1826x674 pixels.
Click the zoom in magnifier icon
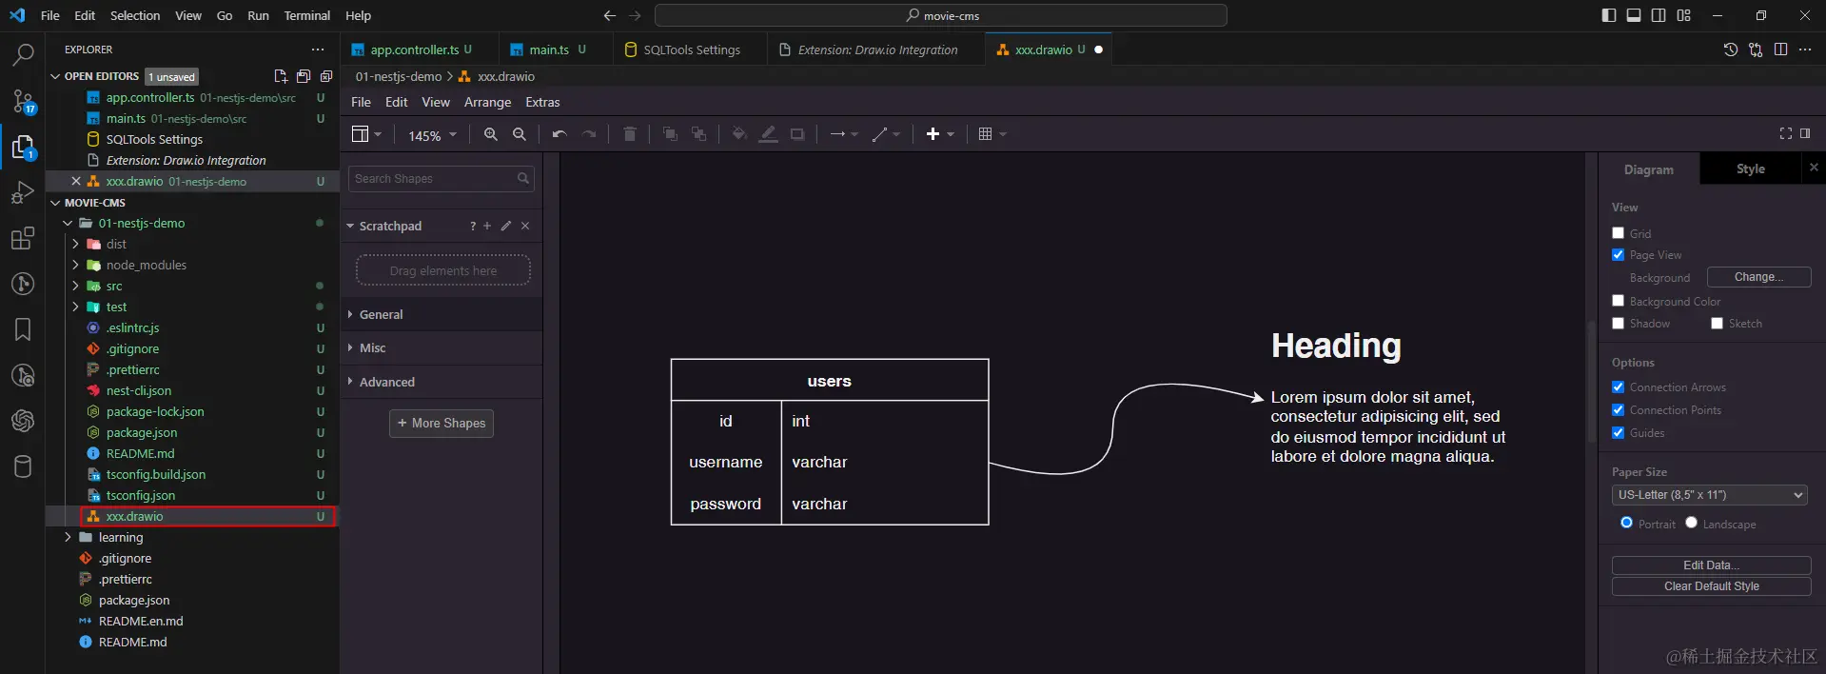coord(491,134)
